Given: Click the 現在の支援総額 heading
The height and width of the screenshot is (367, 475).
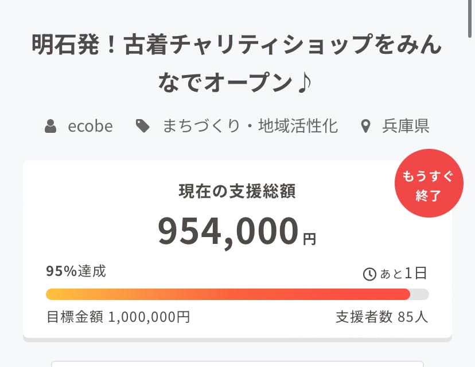Looking at the screenshot, I should [237, 191].
